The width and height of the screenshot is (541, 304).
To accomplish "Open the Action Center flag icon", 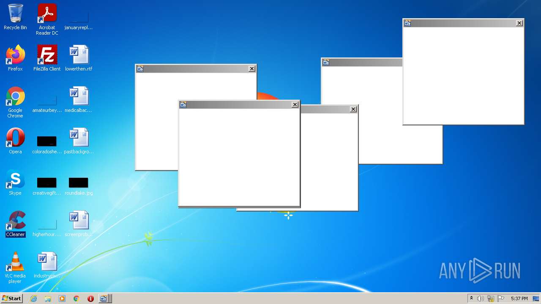I will coord(501,299).
